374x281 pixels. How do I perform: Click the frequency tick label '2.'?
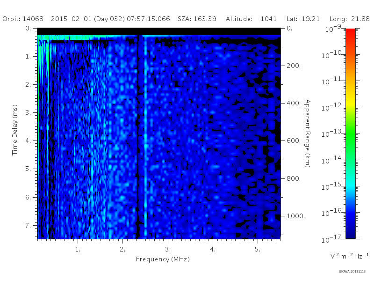tap(122, 249)
